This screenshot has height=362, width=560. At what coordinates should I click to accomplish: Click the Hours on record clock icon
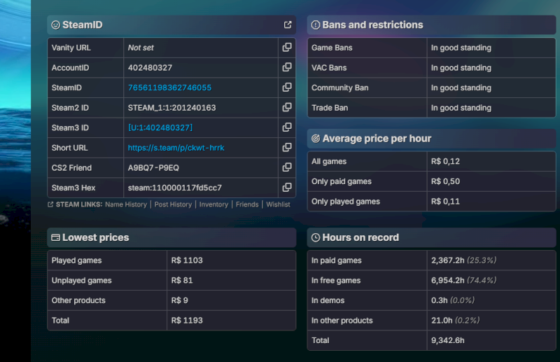tap(316, 237)
